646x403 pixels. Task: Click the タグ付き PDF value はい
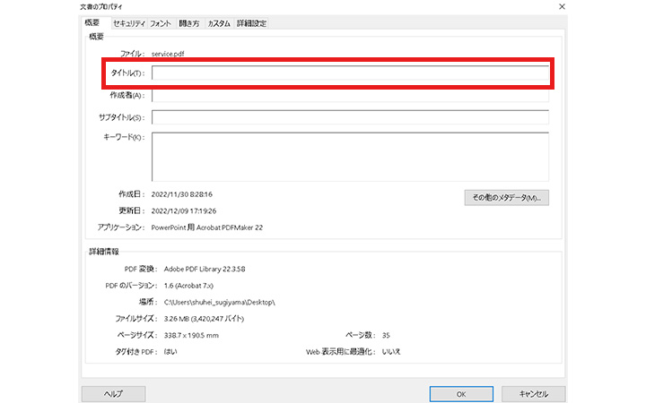click(170, 352)
